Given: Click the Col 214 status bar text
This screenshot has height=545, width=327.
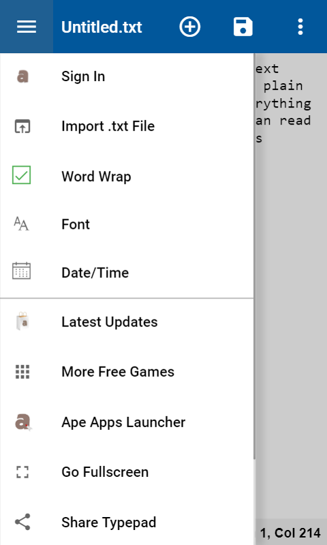Looking at the screenshot, I should (298, 533).
